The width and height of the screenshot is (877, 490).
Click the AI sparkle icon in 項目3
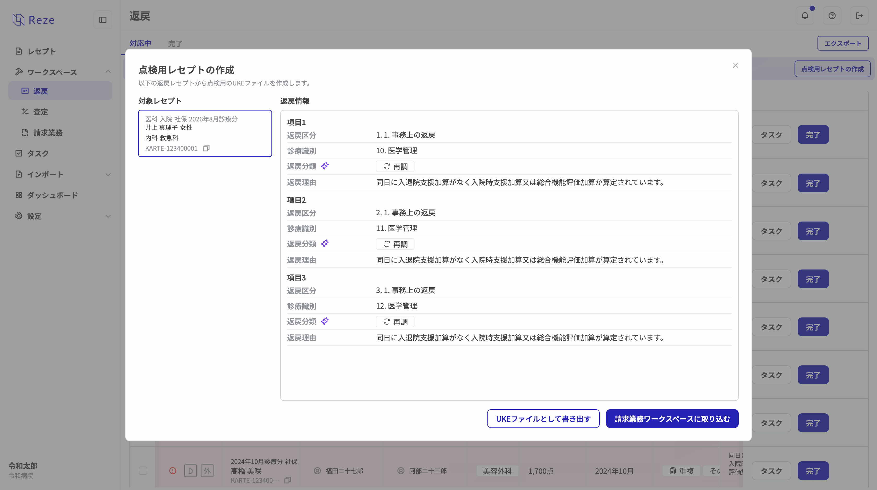325,321
